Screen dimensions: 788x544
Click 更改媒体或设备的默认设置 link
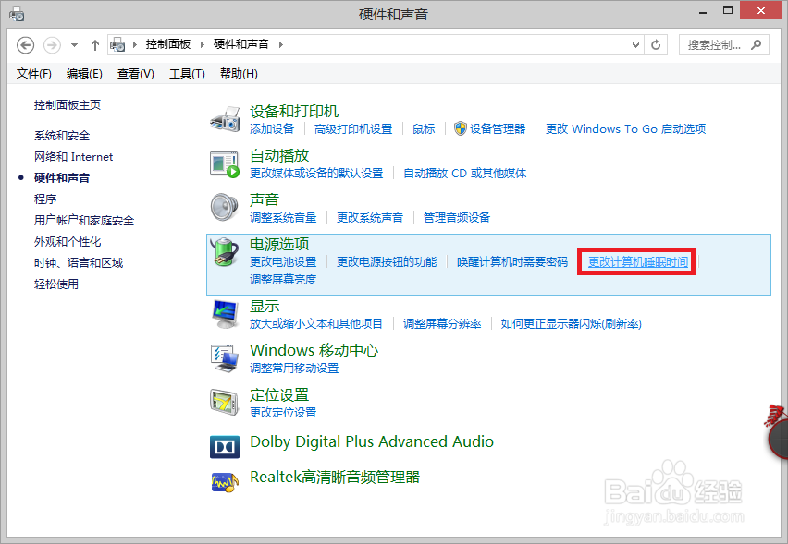click(316, 174)
